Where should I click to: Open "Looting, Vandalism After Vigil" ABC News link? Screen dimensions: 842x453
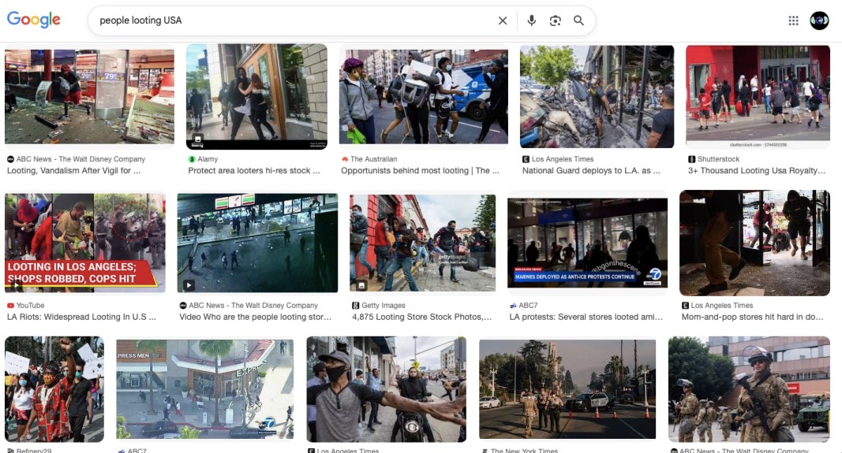point(76,170)
